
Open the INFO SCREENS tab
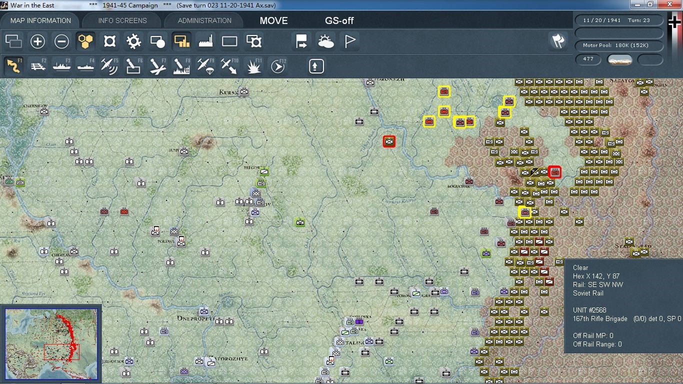[x=122, y=20]
